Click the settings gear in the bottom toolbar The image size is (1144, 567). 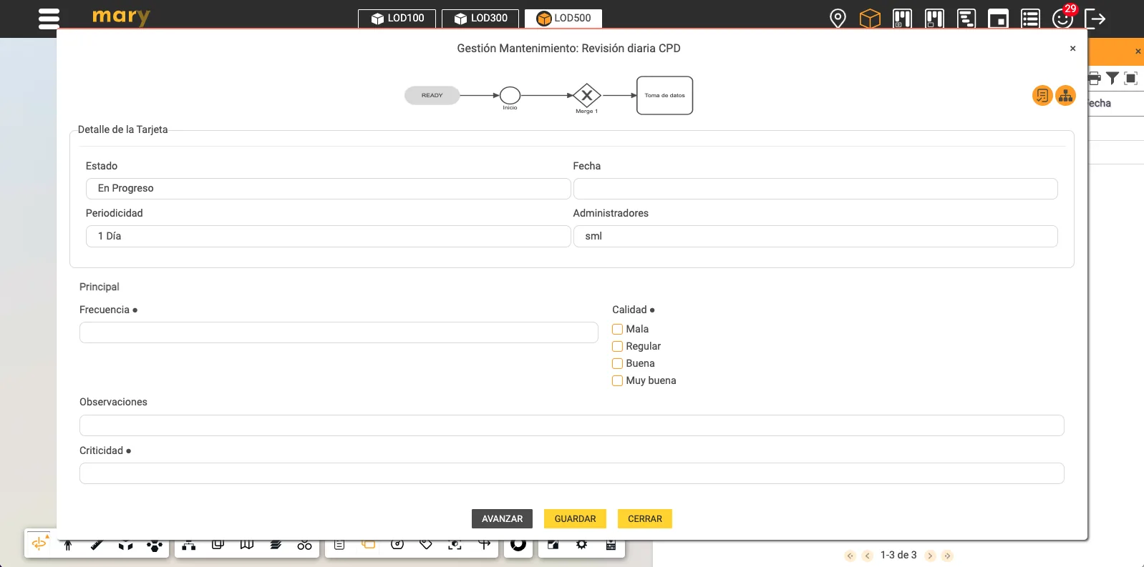pyautogui.click(x=581, y=545)
